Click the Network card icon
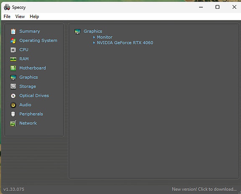The width and height of the screenshot is (241, 194). click(x=13, y=124)
